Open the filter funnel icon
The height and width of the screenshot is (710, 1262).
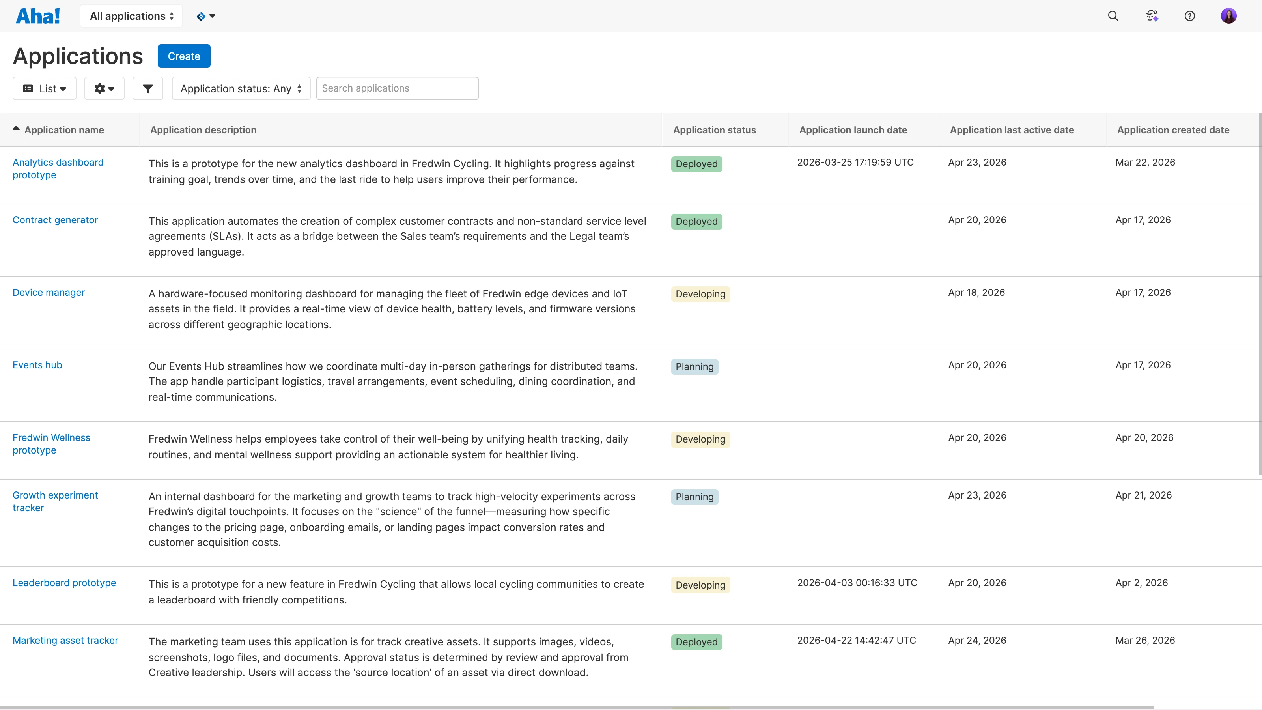pyautogui.click(x=147, y=88)
